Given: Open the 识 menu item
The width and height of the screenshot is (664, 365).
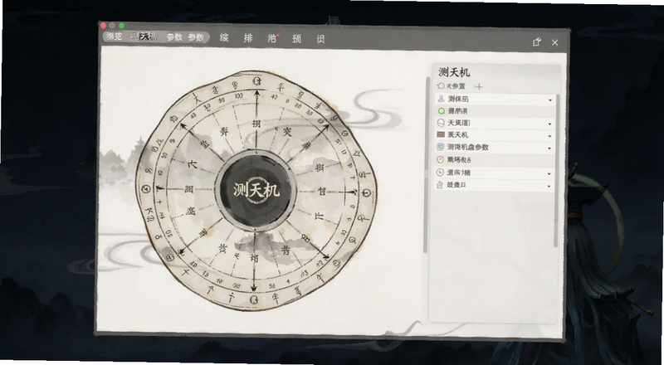Looking at the screenshot, I should click(x=320, y=39).
